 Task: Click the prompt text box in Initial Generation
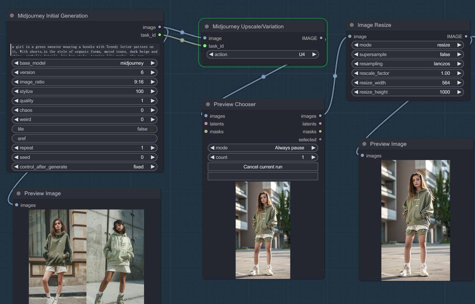pos(84,50)
